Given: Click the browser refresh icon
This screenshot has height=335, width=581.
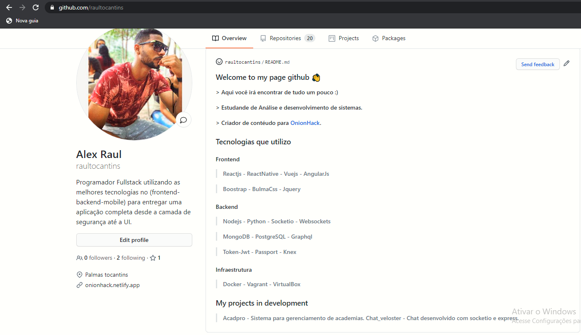Looking at the screenshot, I should tap(36, 7).
